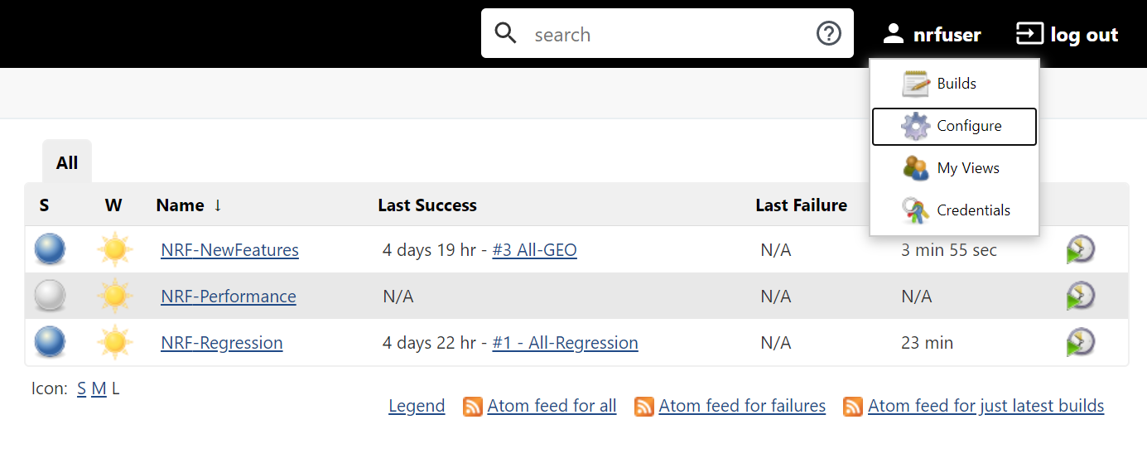Switch to the All view tab
The width and height of the screenshot is (1147, 463).
(67, 162)
